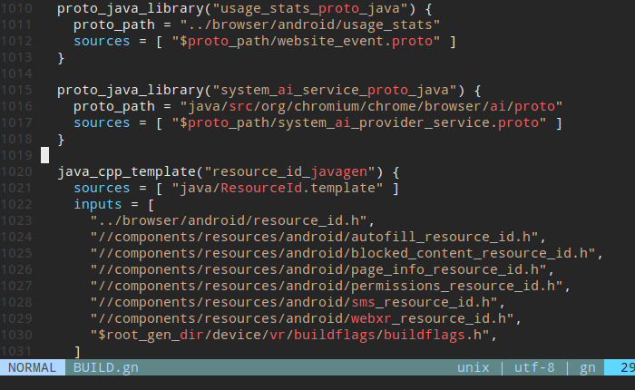This screenshot has width=635, height=390.
Task: Click line number 1010 in the gutter
Action: (x=20, y=8)
